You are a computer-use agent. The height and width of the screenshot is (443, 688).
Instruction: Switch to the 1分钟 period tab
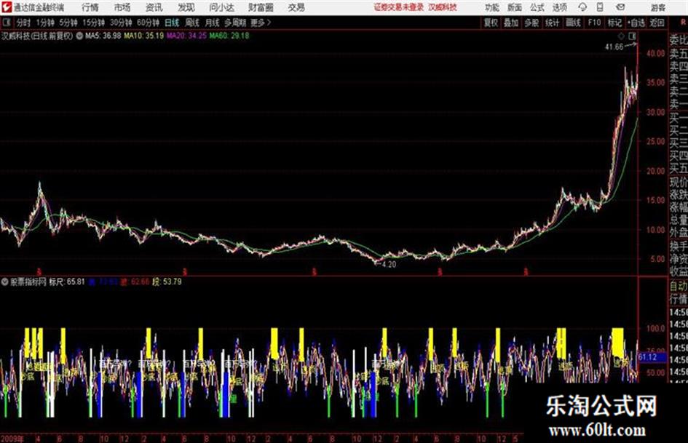click(45, 23)
